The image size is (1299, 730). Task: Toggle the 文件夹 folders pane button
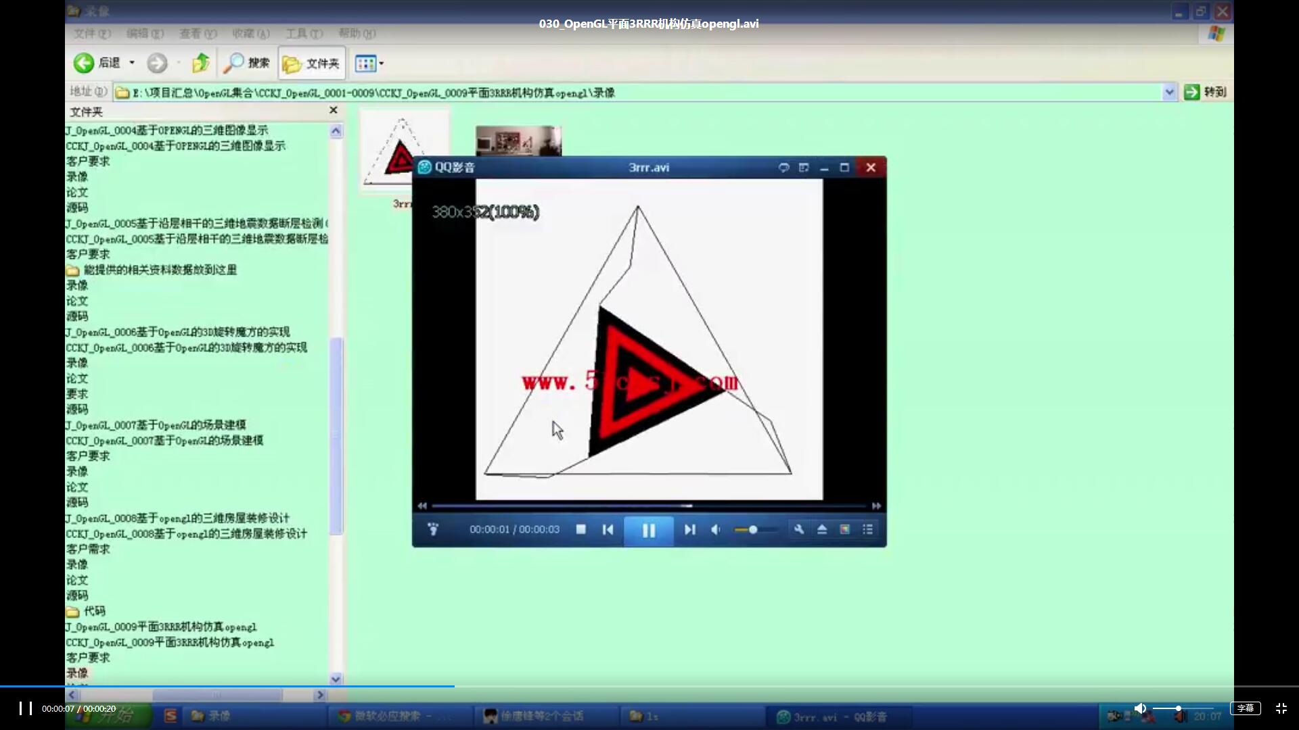(x=311, y=63)
